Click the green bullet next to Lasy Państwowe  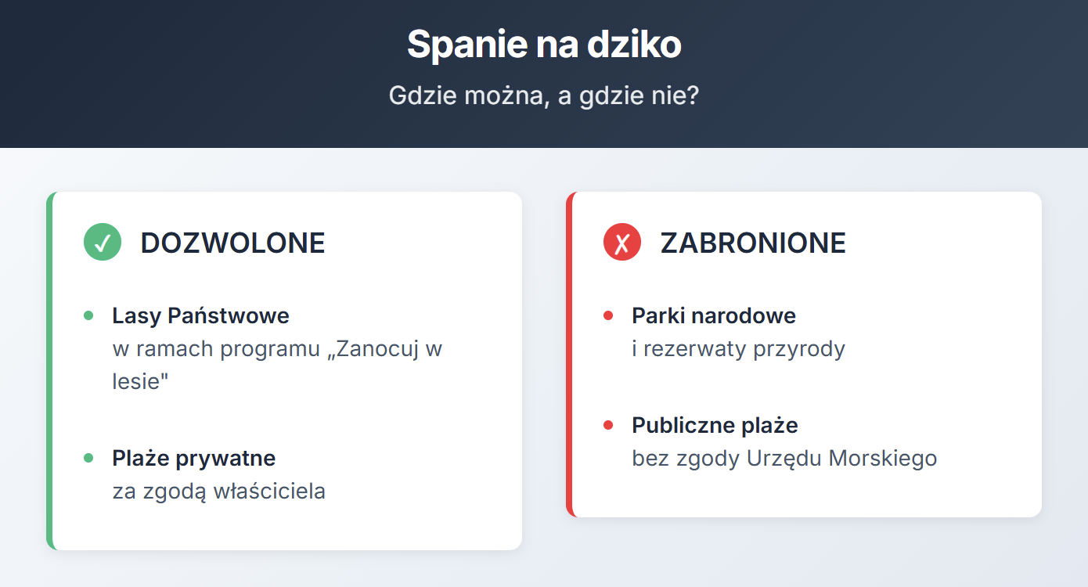pos(88,315)
